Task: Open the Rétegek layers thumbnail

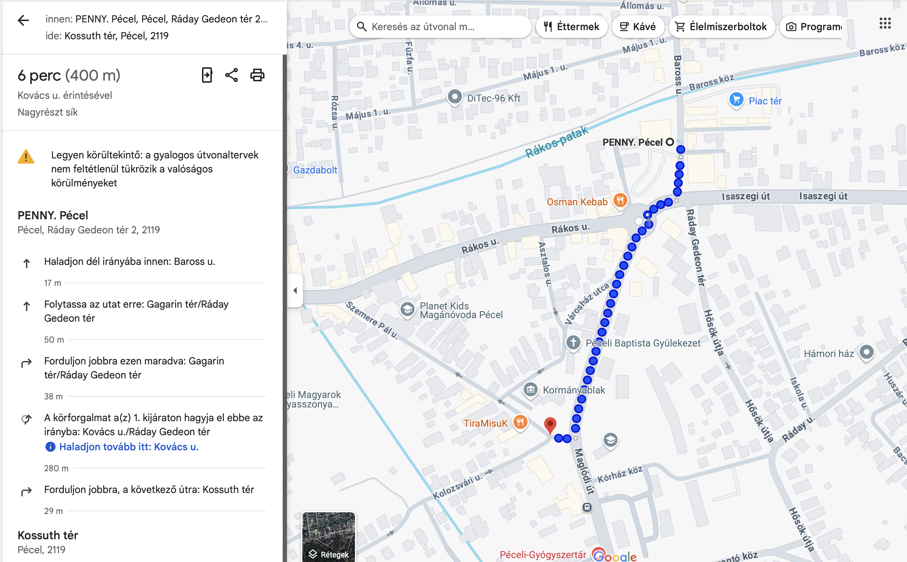Action: click(x=329, y=537)
